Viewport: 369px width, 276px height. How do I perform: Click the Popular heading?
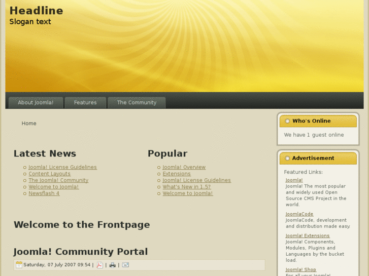(x=167, y=153)
